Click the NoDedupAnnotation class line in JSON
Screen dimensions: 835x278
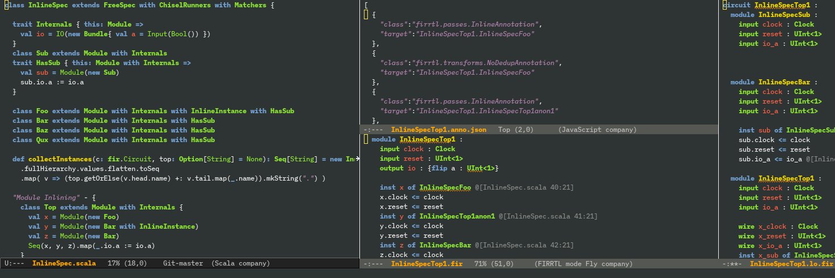pyautogui.click(x=471, y=62)
